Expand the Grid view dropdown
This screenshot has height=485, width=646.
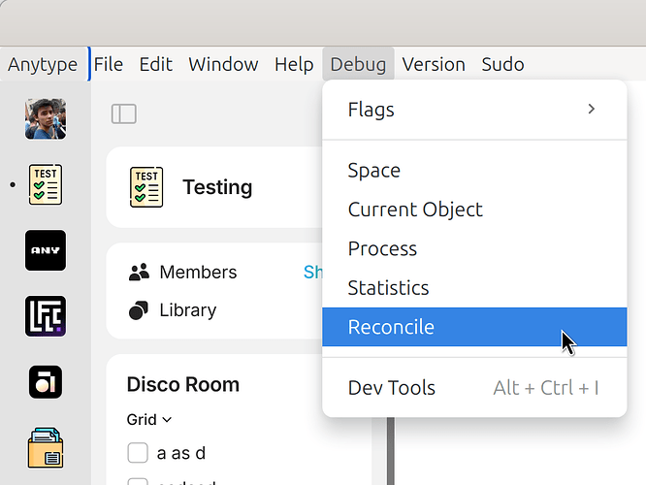coord(149,419)
